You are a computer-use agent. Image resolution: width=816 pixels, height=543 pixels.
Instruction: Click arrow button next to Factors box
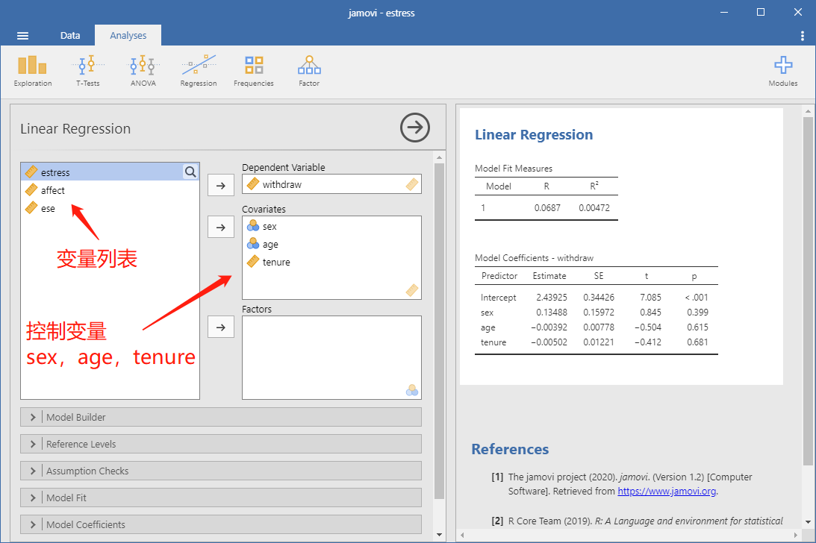click(221, 327)
